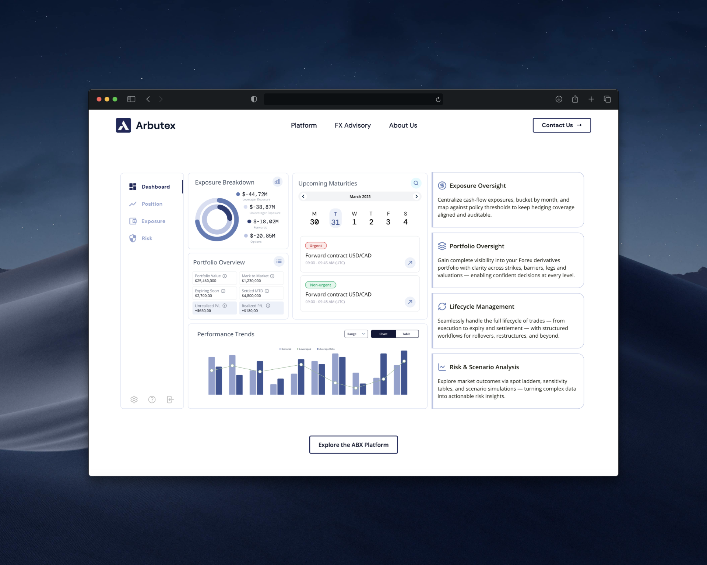Go to previous month before March 2025
Viewport: 707px width, 565px height.
303,196
